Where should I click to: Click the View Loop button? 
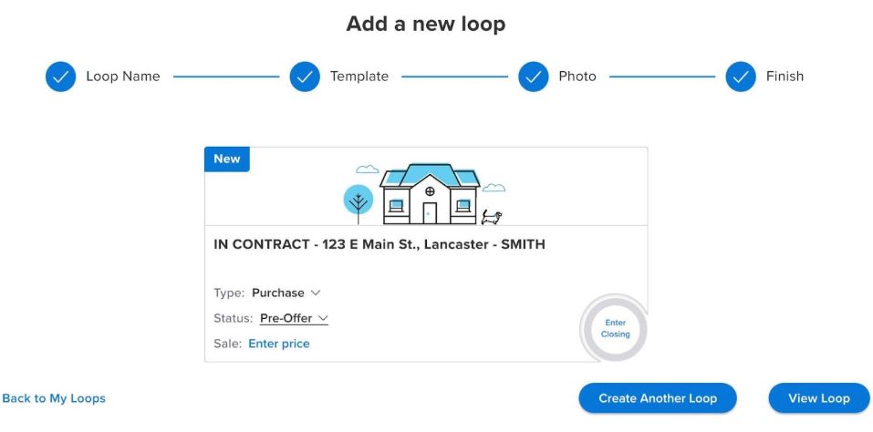click(x=818, y=398)
